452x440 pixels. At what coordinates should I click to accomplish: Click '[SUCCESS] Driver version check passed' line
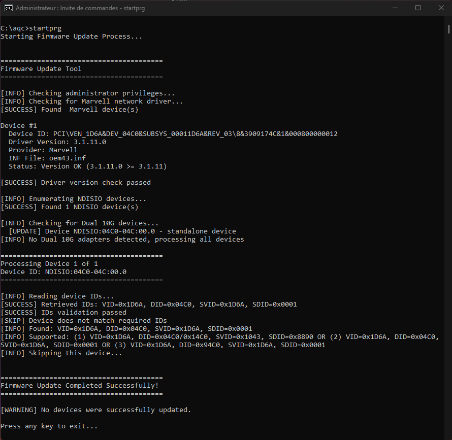point(75,183)
